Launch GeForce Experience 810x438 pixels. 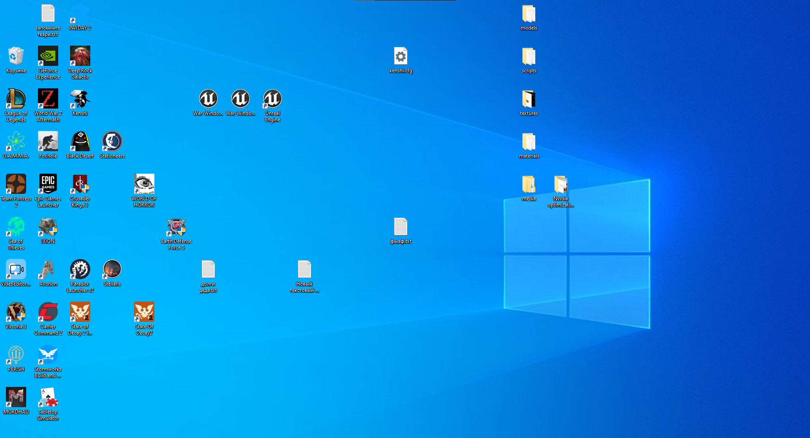click(48, 63)
